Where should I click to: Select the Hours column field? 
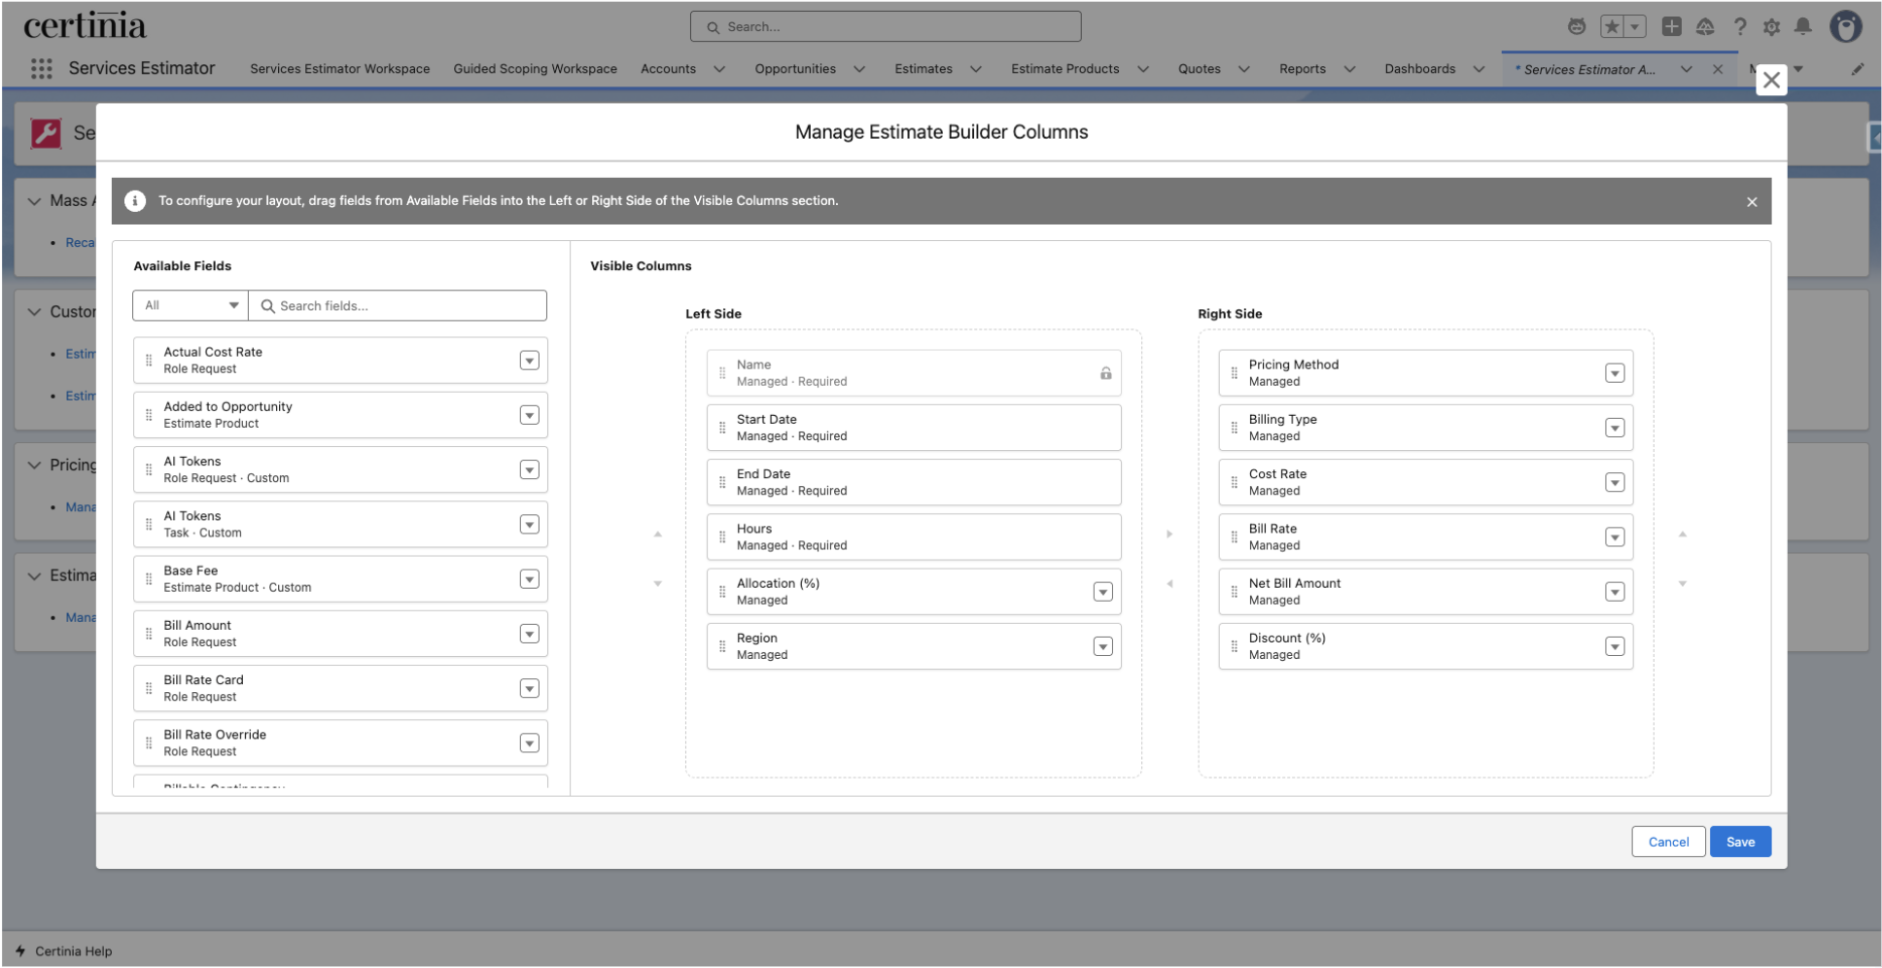pyautogui.click(x=914, y=537)
